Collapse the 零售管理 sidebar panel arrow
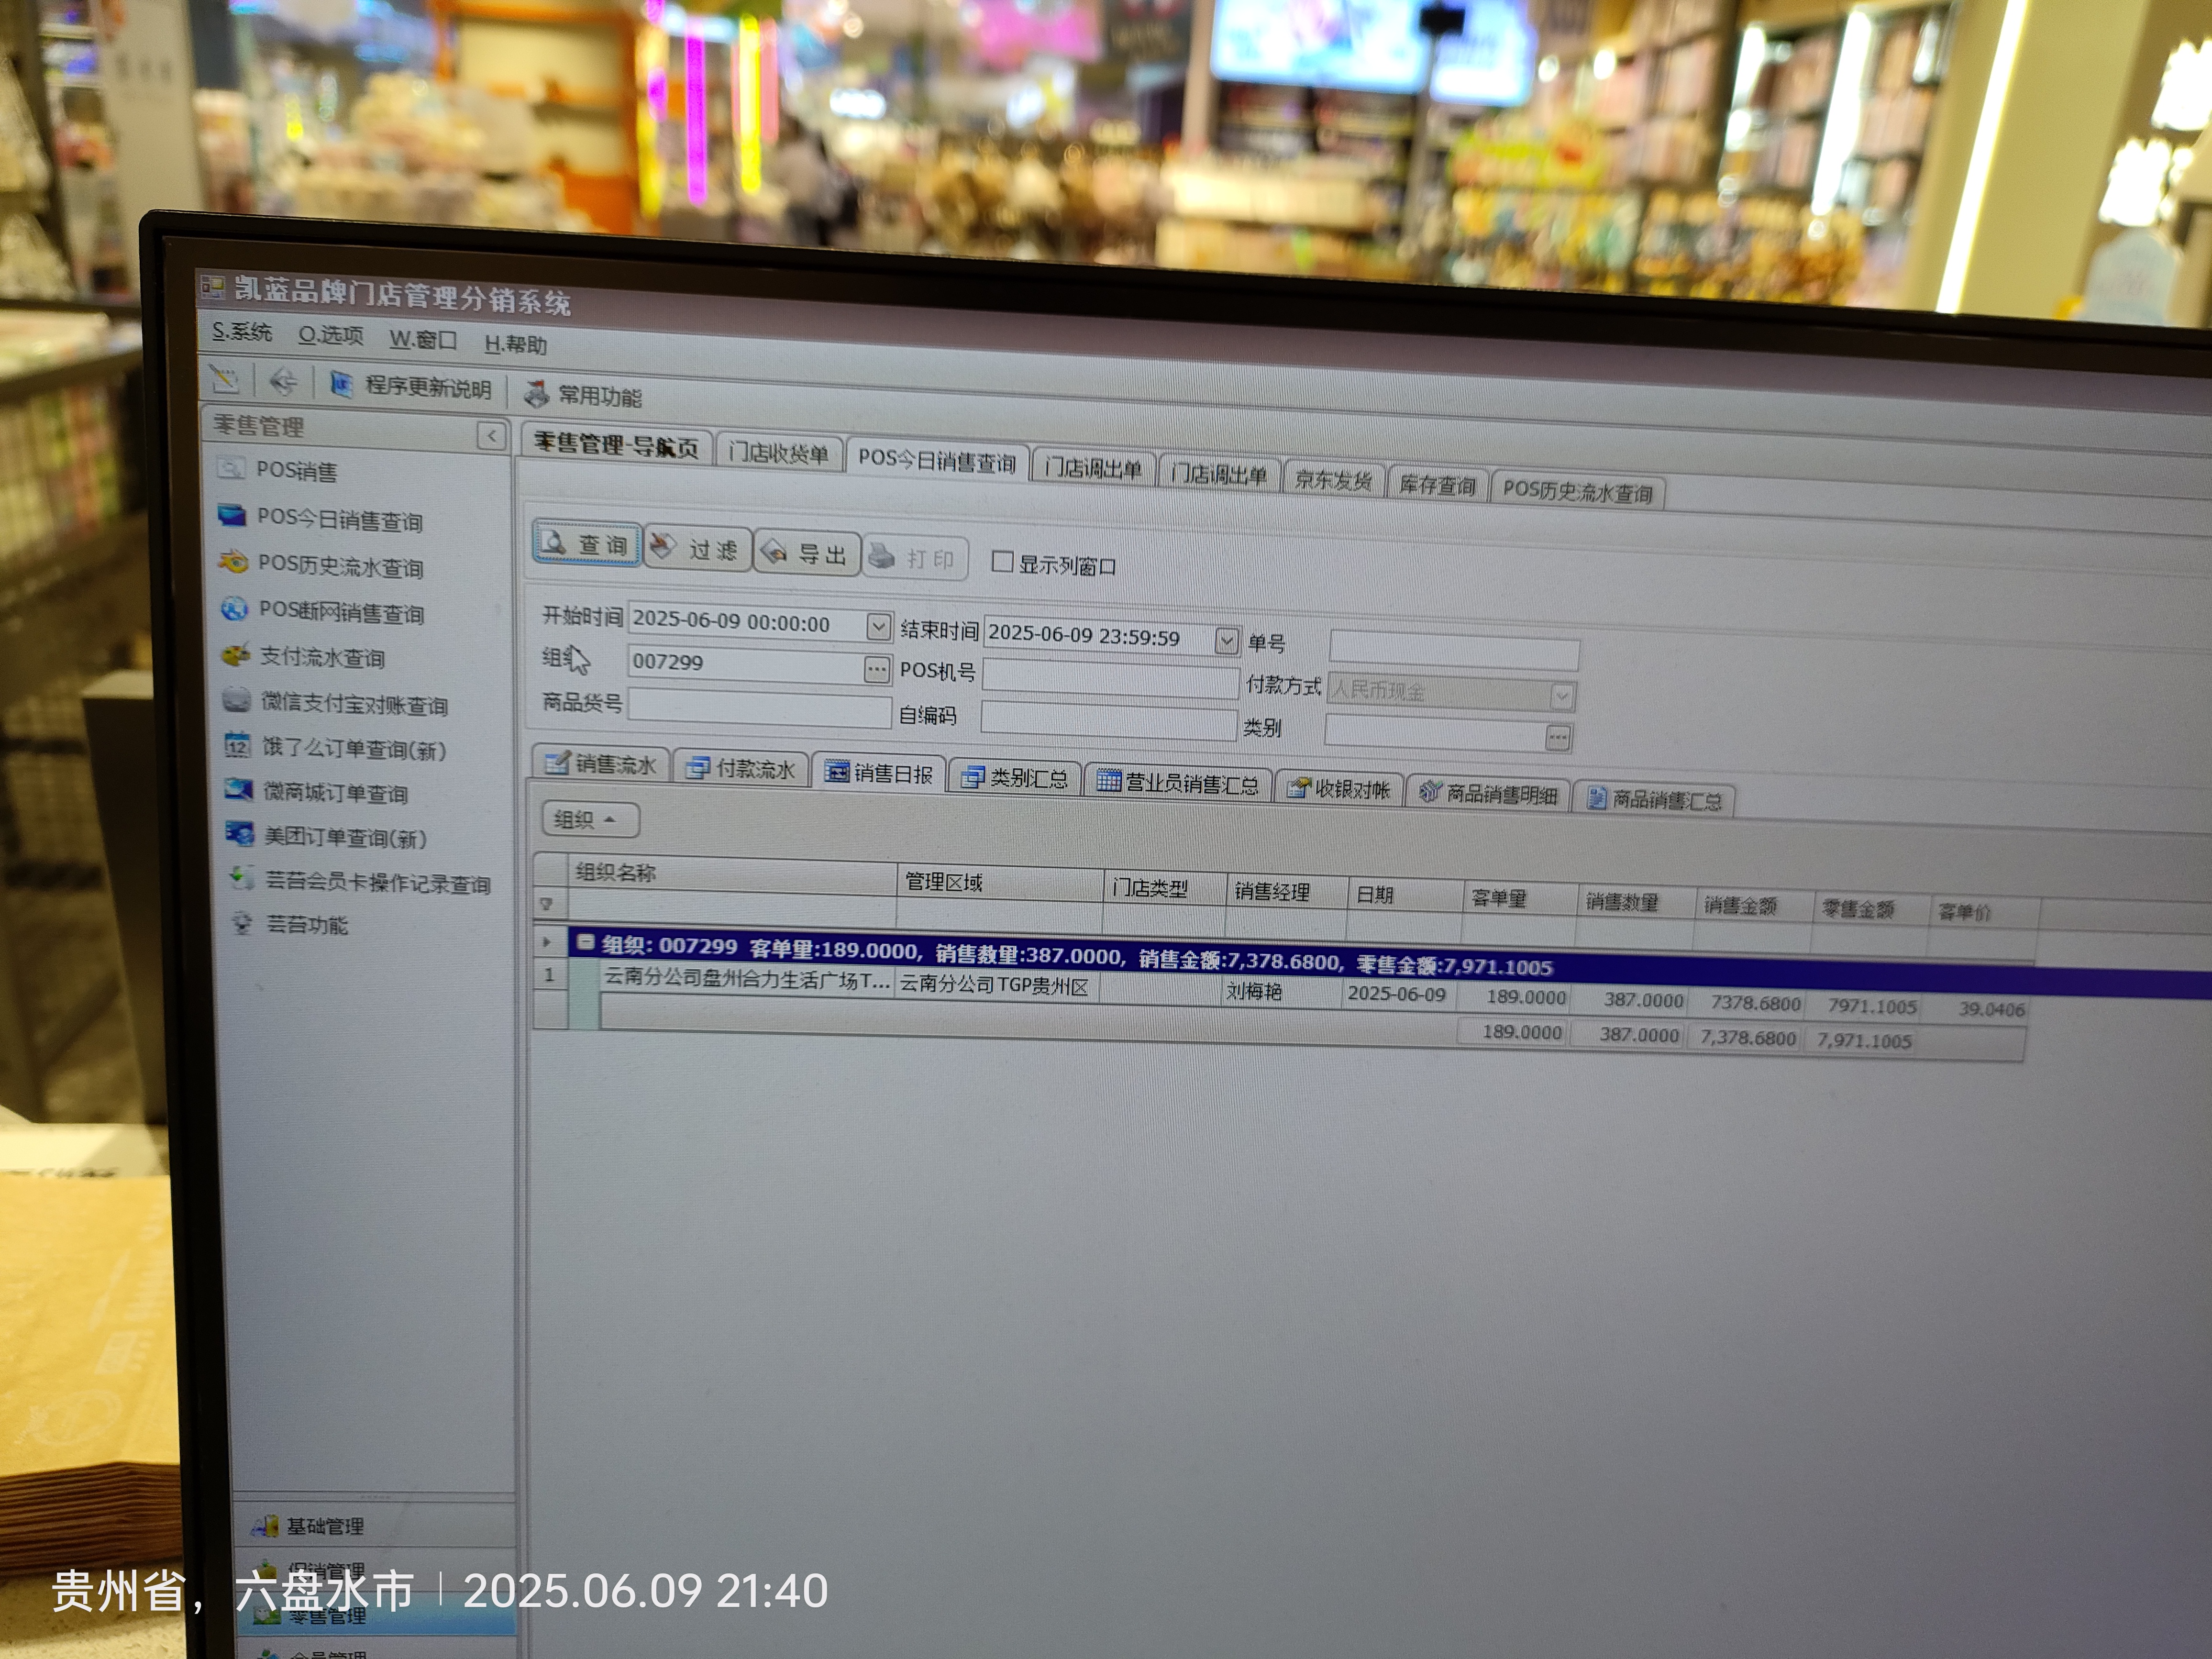 (x=491, y=436)
